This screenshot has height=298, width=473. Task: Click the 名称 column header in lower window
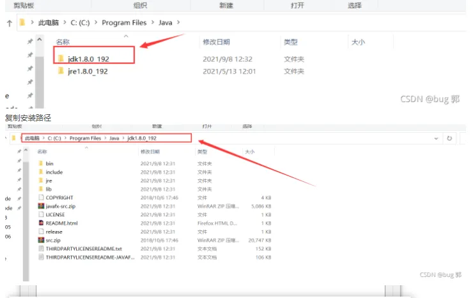42,151
